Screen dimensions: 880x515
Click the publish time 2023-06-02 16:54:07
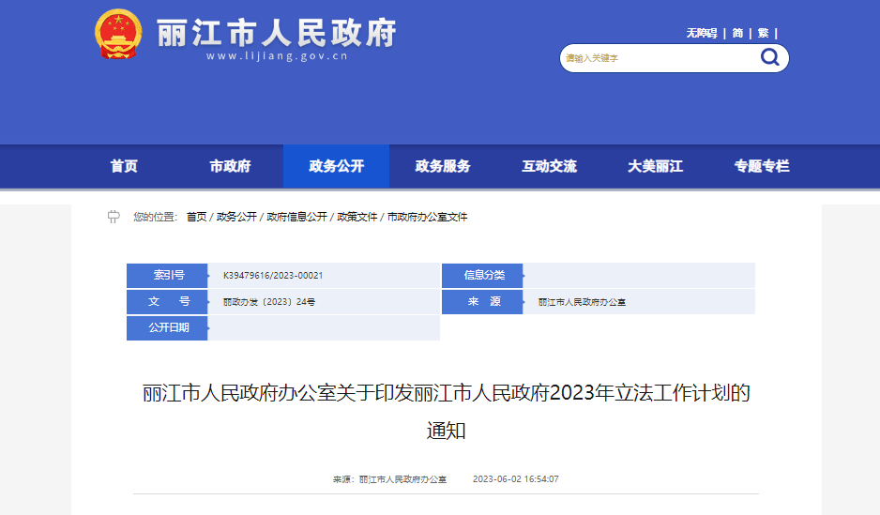[x=515, y=479]
